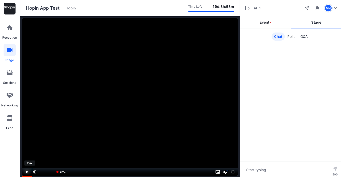The height and width of the screenshot is (177, 341).
Task: Go to Reception in the sidebar
Action: [10, 32]
